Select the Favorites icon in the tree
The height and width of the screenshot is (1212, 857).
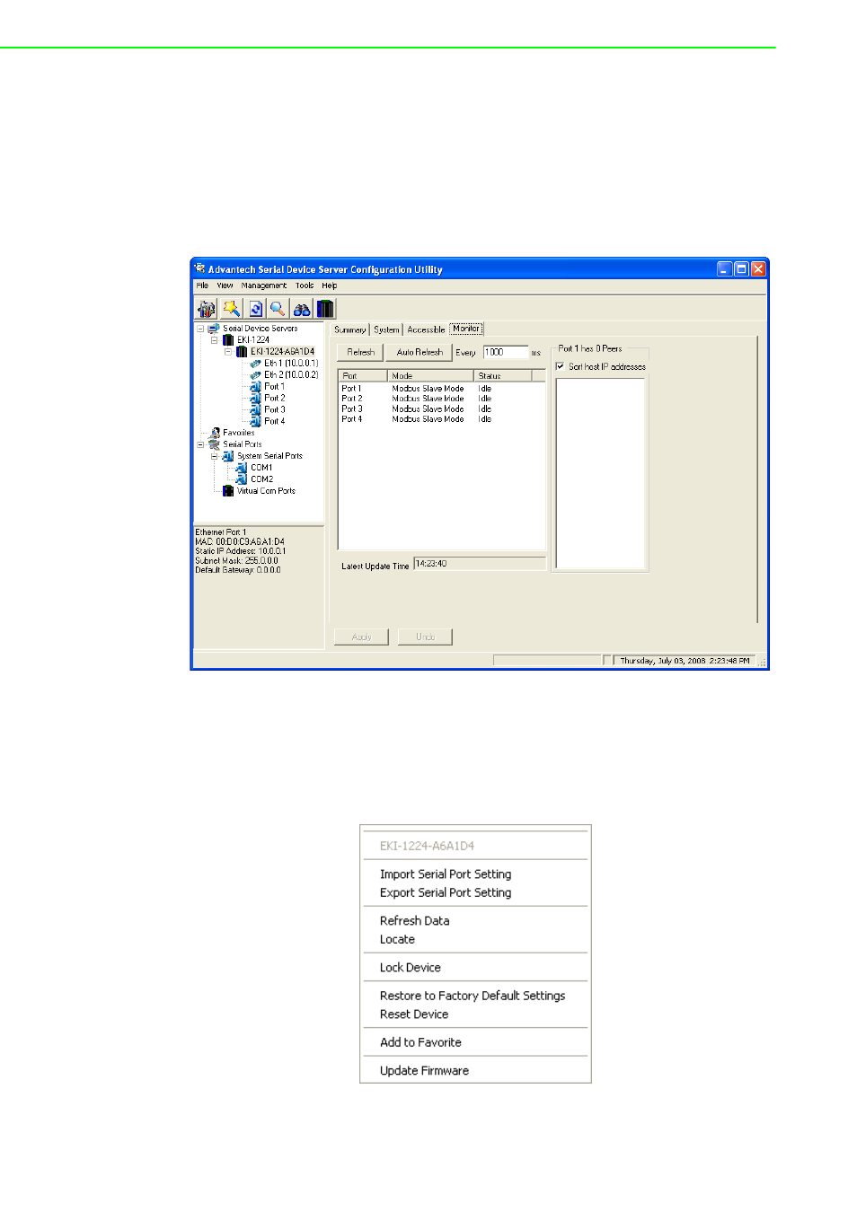(x=215, y=433)
